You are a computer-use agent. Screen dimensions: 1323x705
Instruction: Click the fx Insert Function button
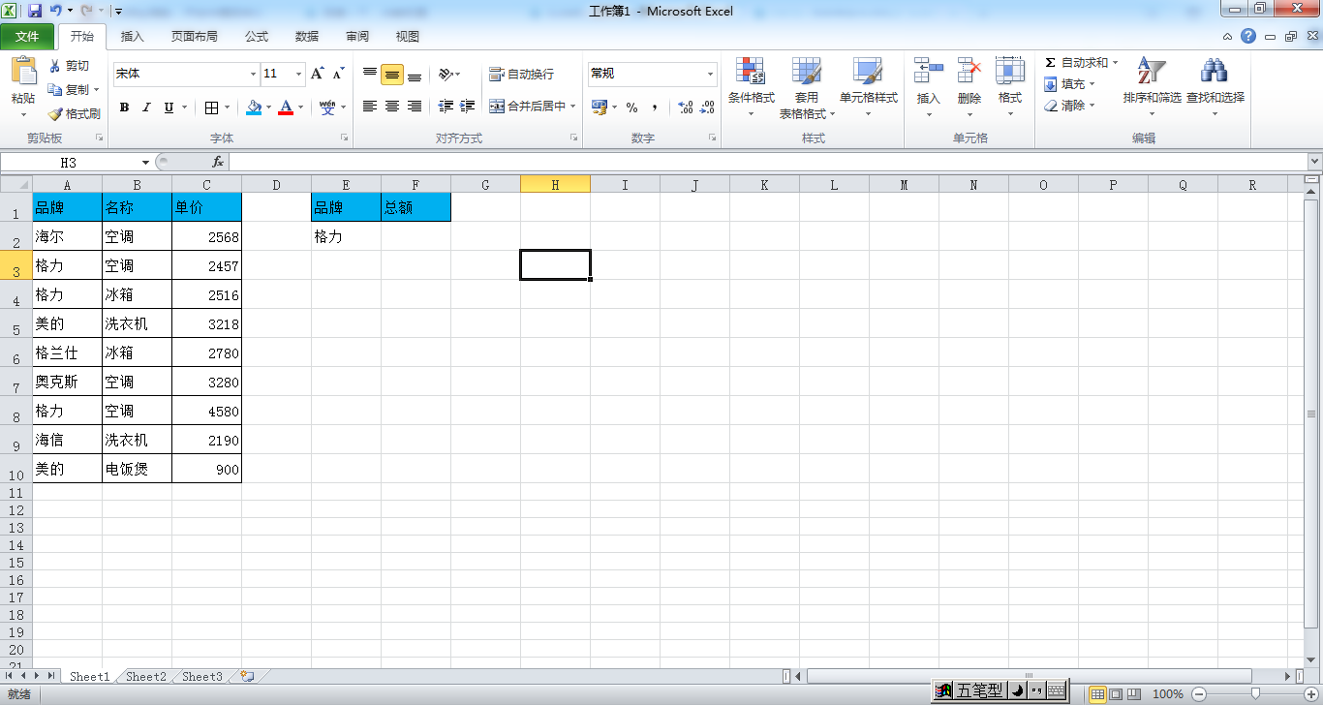click(x=218, y=163)
